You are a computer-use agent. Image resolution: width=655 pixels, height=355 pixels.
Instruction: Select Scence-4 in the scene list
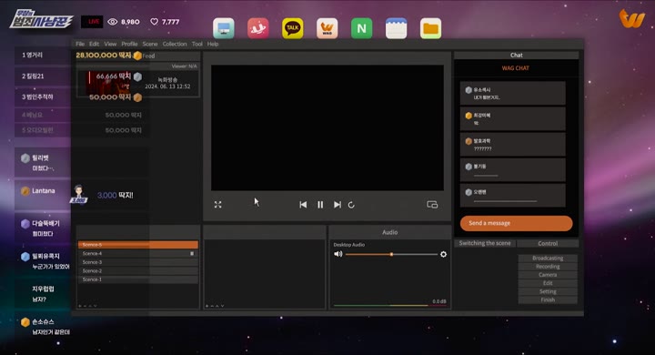click(x=138, y=253)
